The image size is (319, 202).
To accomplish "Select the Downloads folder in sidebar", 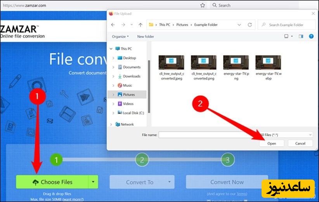I will (132, 76).
